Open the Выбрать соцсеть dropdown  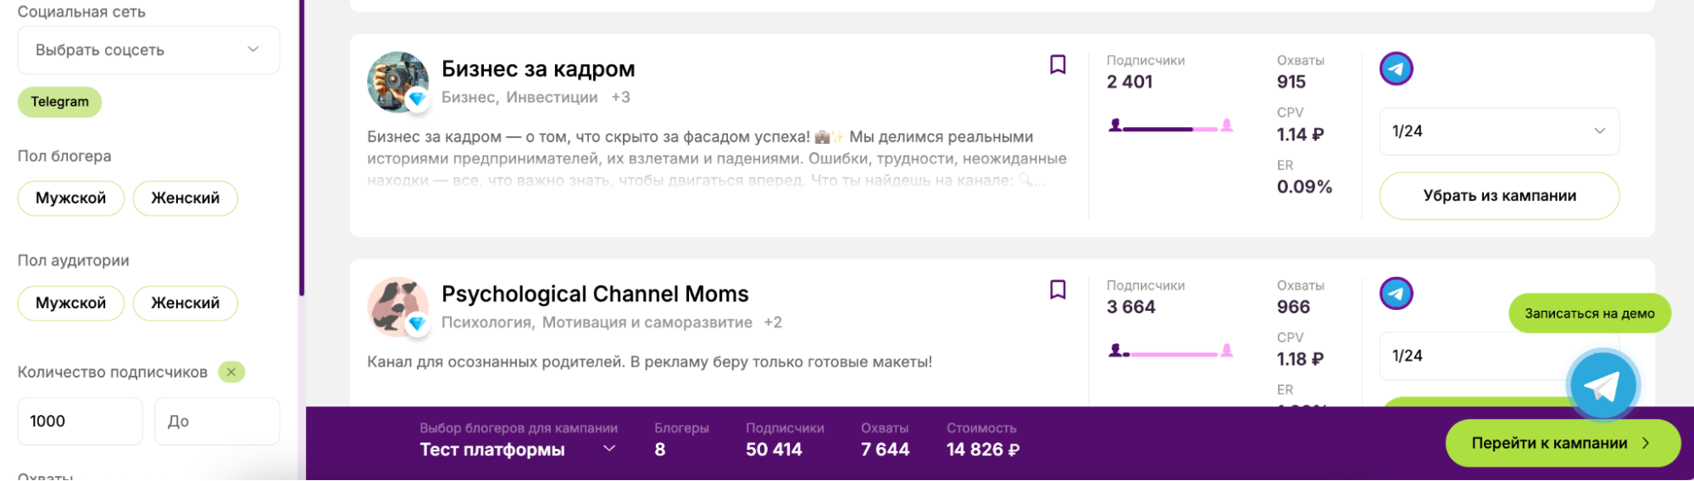pos(148,50)
